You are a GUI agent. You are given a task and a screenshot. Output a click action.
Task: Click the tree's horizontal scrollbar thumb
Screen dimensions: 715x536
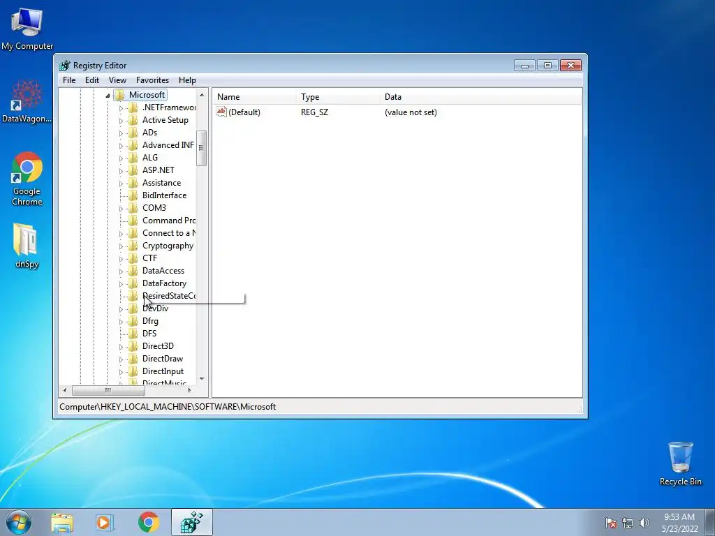point(108,390)
